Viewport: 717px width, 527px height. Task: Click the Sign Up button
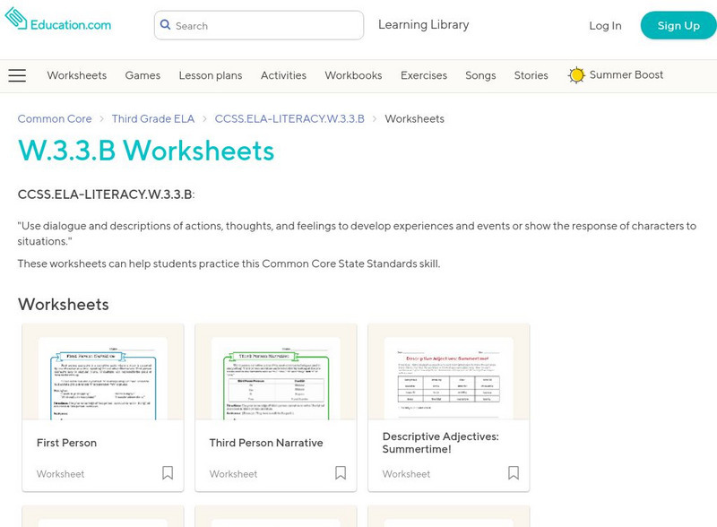(x=678, y=26)
